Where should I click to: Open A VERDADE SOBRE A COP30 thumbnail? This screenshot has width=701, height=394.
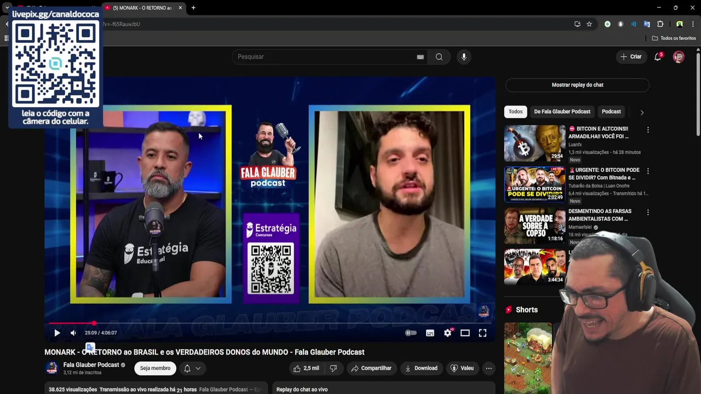(x=535, y=225)
